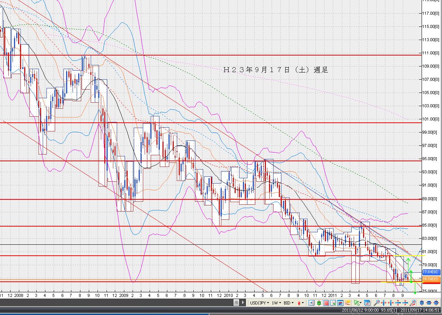Click the 117.00[0] price axis label
The width and height of the screenshot is (442, 315).
click(x=431, y=13)
